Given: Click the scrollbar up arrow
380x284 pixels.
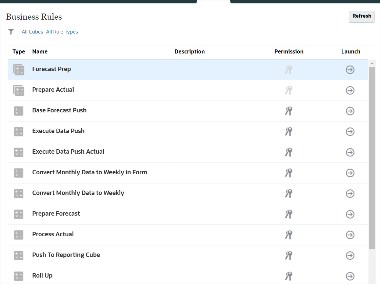Looking at the screenshot, I should pyautogui.click(x=372, y=63).
